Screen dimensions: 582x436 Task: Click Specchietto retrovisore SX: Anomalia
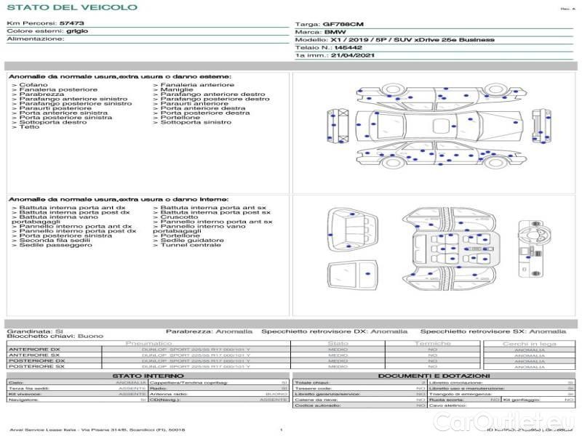(493, 331)
